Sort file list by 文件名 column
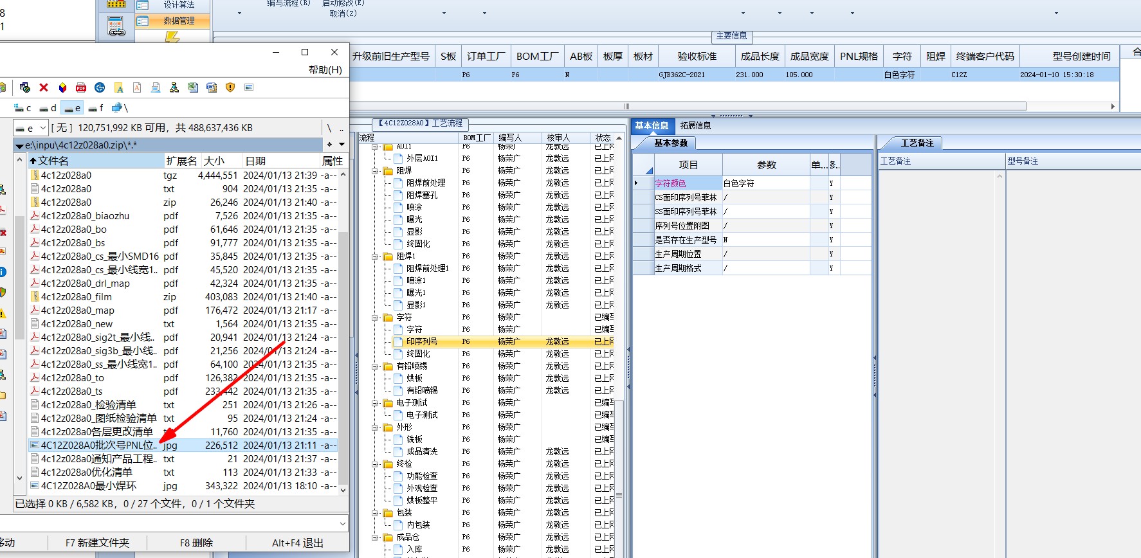 (96, 161)
